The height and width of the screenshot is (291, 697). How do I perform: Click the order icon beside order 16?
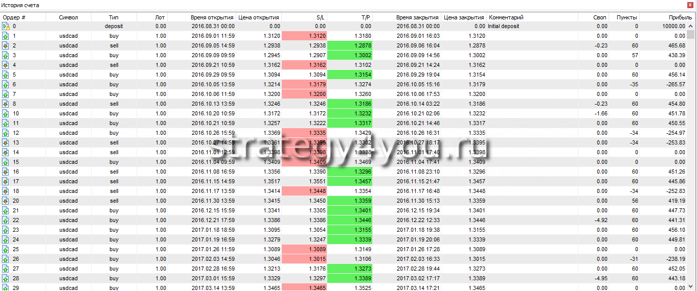tap(6, 172)
